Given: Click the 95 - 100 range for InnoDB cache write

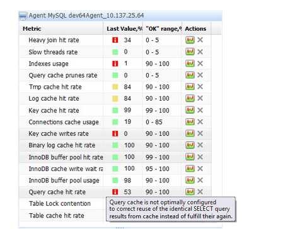Looking at the screenshot, I should pos(158,169).
